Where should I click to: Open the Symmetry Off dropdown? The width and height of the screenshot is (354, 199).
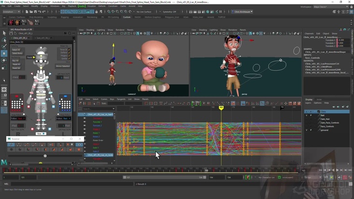pos(170,12)
